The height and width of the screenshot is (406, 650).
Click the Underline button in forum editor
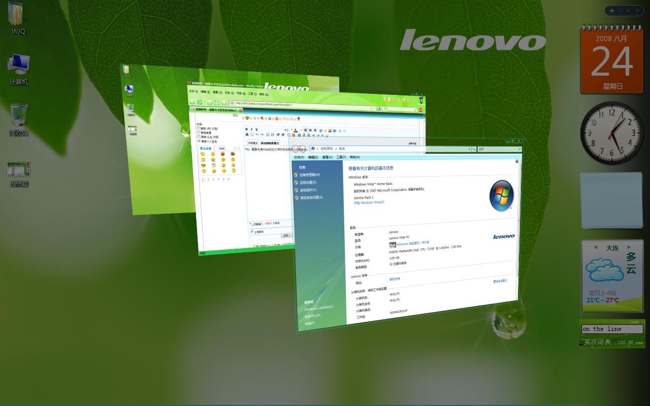(256, 129)
